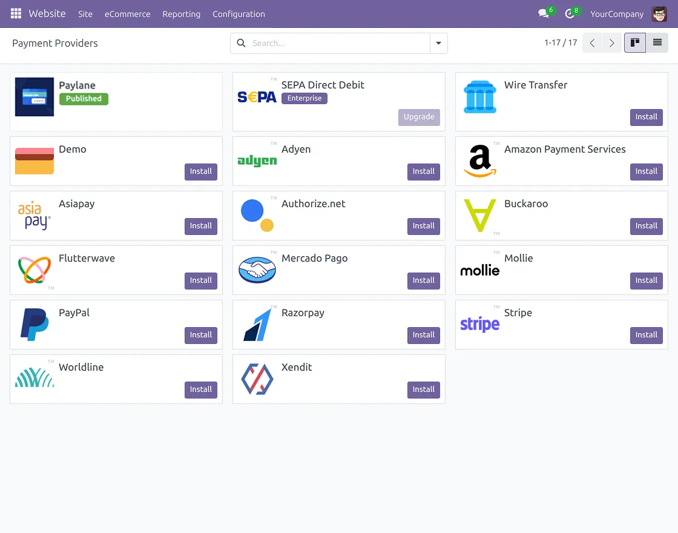This screenshot has width=678, height=533.
Task: Open the eCommerce menu
Action: 127,14
